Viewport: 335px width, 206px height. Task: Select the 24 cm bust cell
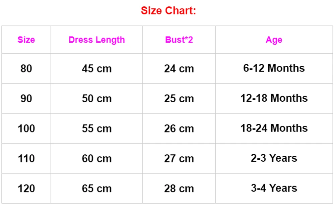[179, 69]
